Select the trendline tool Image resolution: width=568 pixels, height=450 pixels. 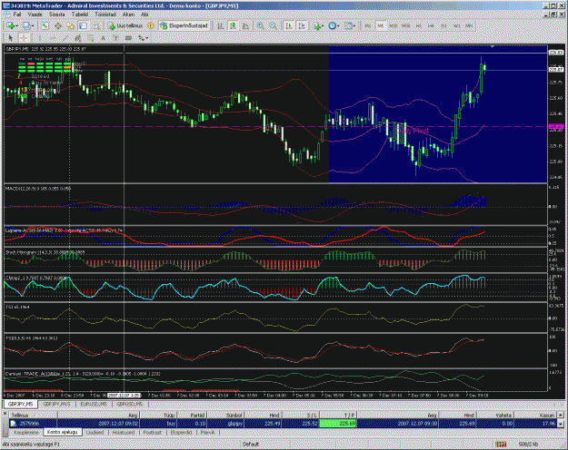(65, 37)
